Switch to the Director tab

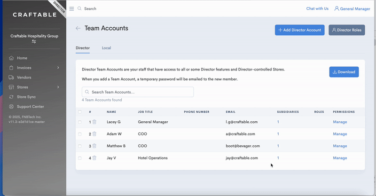coord(83,48)
